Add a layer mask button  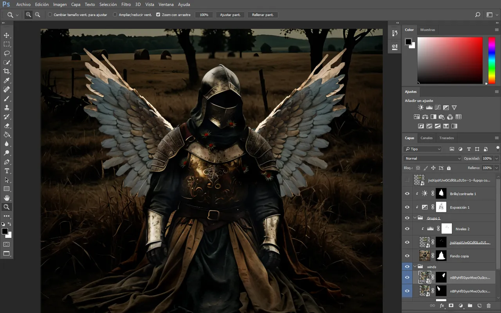[451, 306]
